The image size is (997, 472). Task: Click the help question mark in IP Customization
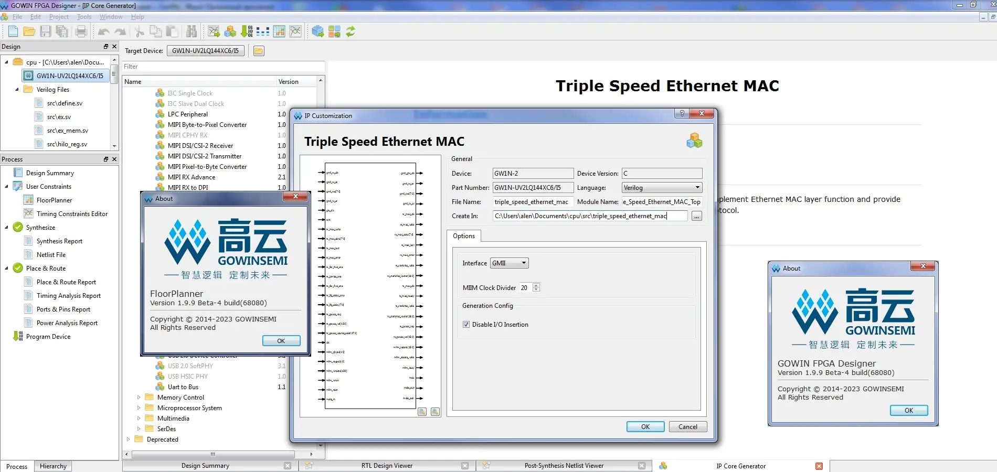pos(682,113)
